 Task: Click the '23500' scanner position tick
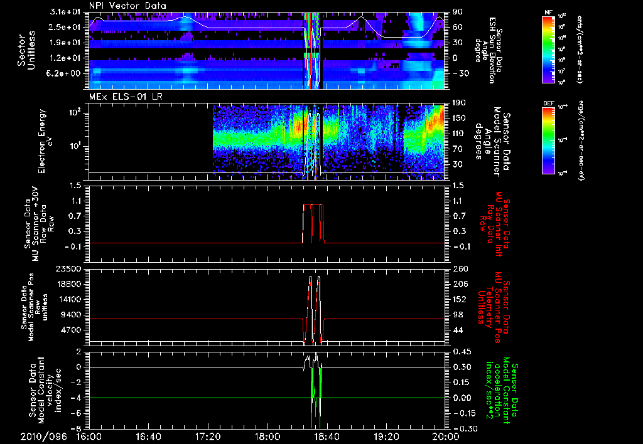(68, 268)
